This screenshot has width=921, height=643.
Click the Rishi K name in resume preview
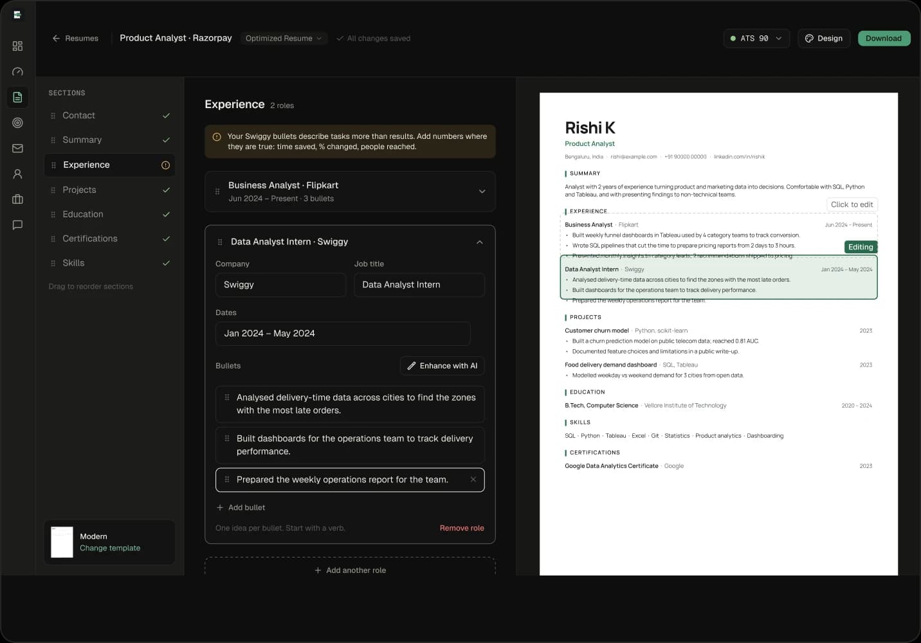(590, 128)
